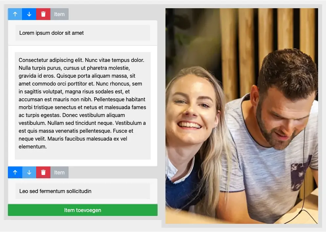Select the photo of two people

(242, 116)
